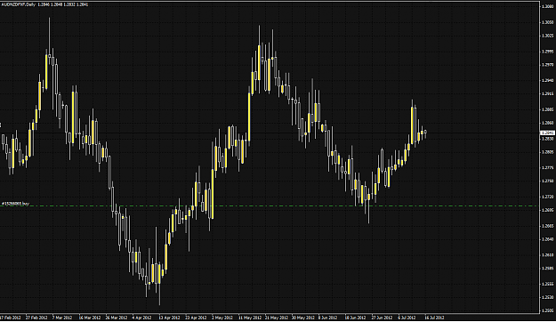556x322 pixels.
Task: Click the 1.2720 price level label
Action: [548, 197]
